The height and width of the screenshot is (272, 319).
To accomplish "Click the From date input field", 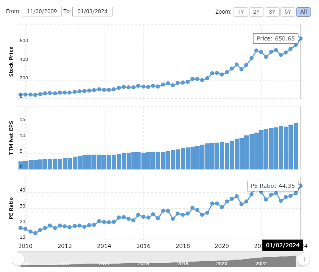I will (x=41, y=12).
